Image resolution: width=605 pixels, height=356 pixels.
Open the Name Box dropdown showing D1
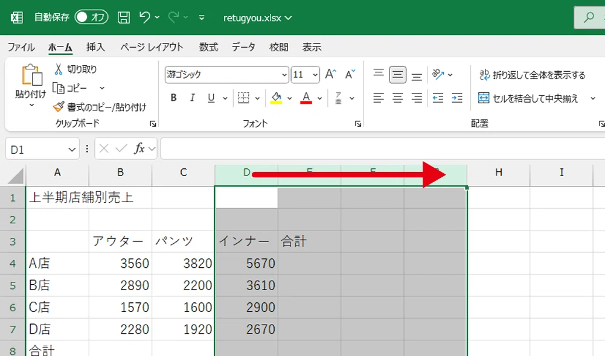[72, 149]
